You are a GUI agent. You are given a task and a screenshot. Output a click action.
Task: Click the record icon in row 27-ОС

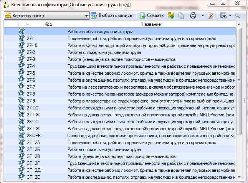21,107
